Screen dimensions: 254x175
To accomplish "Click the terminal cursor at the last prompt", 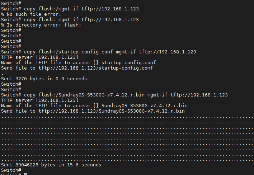I will pos(25,174).
